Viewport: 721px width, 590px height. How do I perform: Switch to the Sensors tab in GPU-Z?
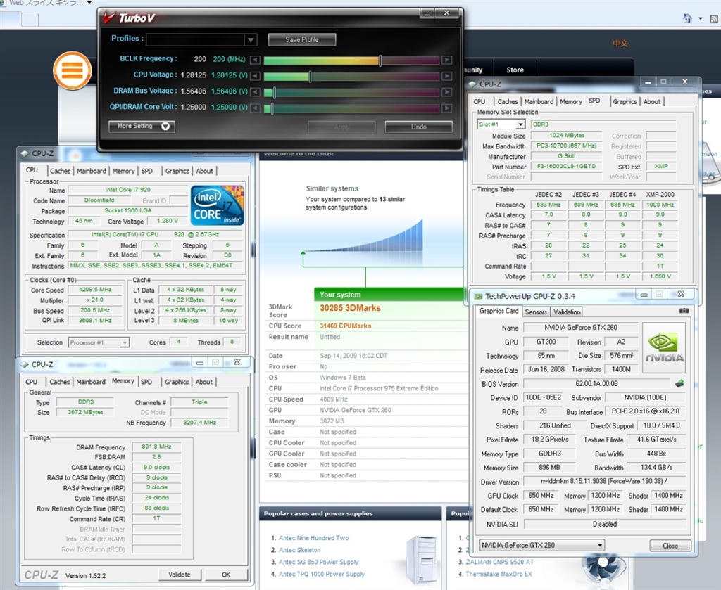[535, 312]
